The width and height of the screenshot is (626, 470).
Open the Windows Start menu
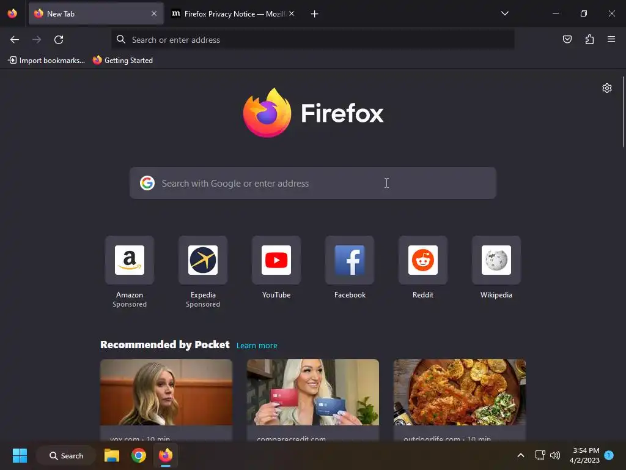tap(20, 455)
